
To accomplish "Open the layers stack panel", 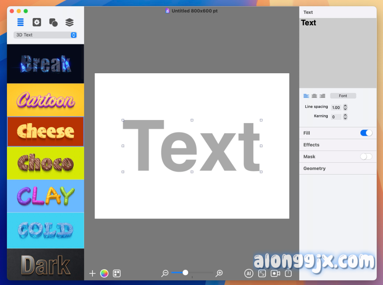I will coord(69,22).
